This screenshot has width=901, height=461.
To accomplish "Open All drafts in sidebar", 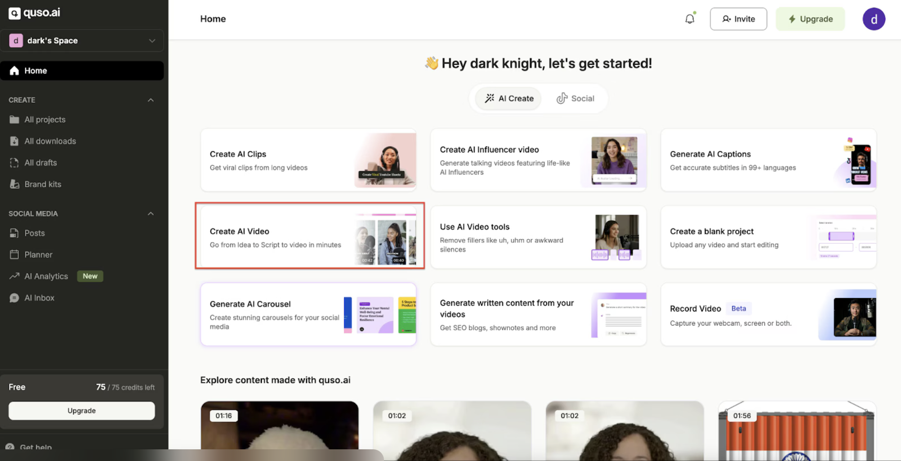I will (40, 163).
